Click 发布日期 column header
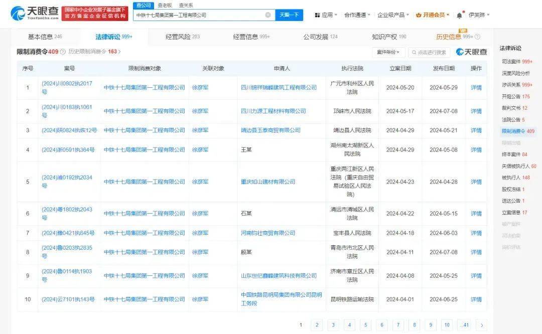Image resolution: width=542 pixels, height=334 pixels. click(444, 68)
